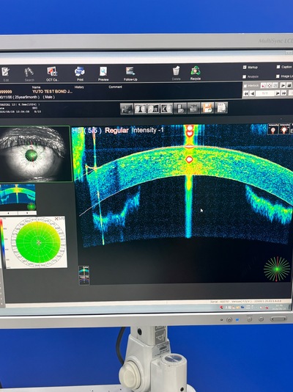
Task: Click the normal intensity light bulb icon
Action: [x=272, y=129]
